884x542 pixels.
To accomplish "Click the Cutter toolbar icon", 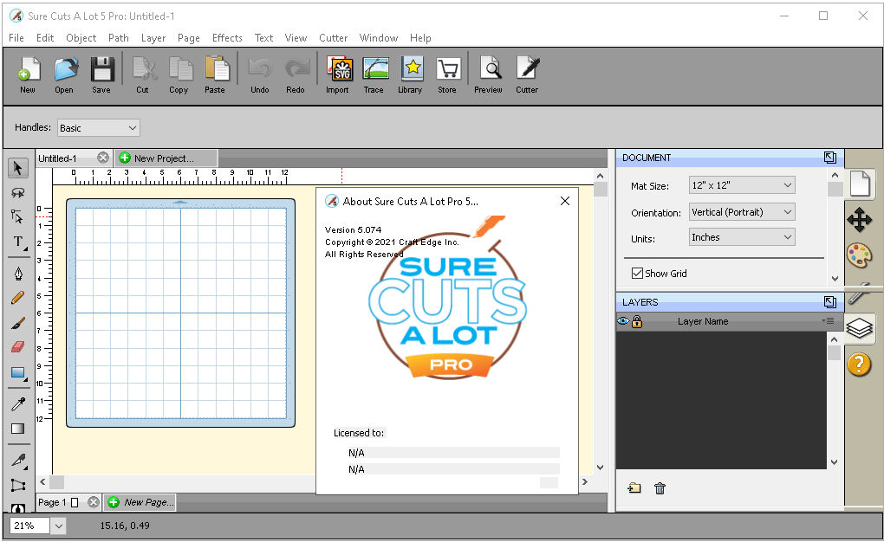I will pyautogui.click(x=527, y=74).
